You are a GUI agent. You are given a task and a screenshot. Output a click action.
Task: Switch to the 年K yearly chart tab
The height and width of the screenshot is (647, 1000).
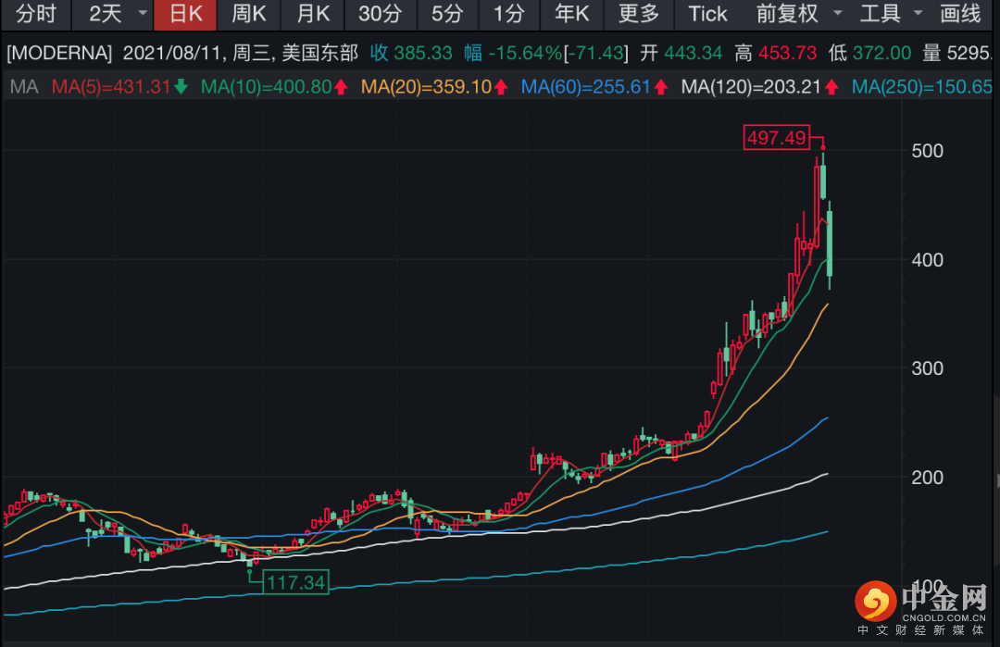pos(572,14)
